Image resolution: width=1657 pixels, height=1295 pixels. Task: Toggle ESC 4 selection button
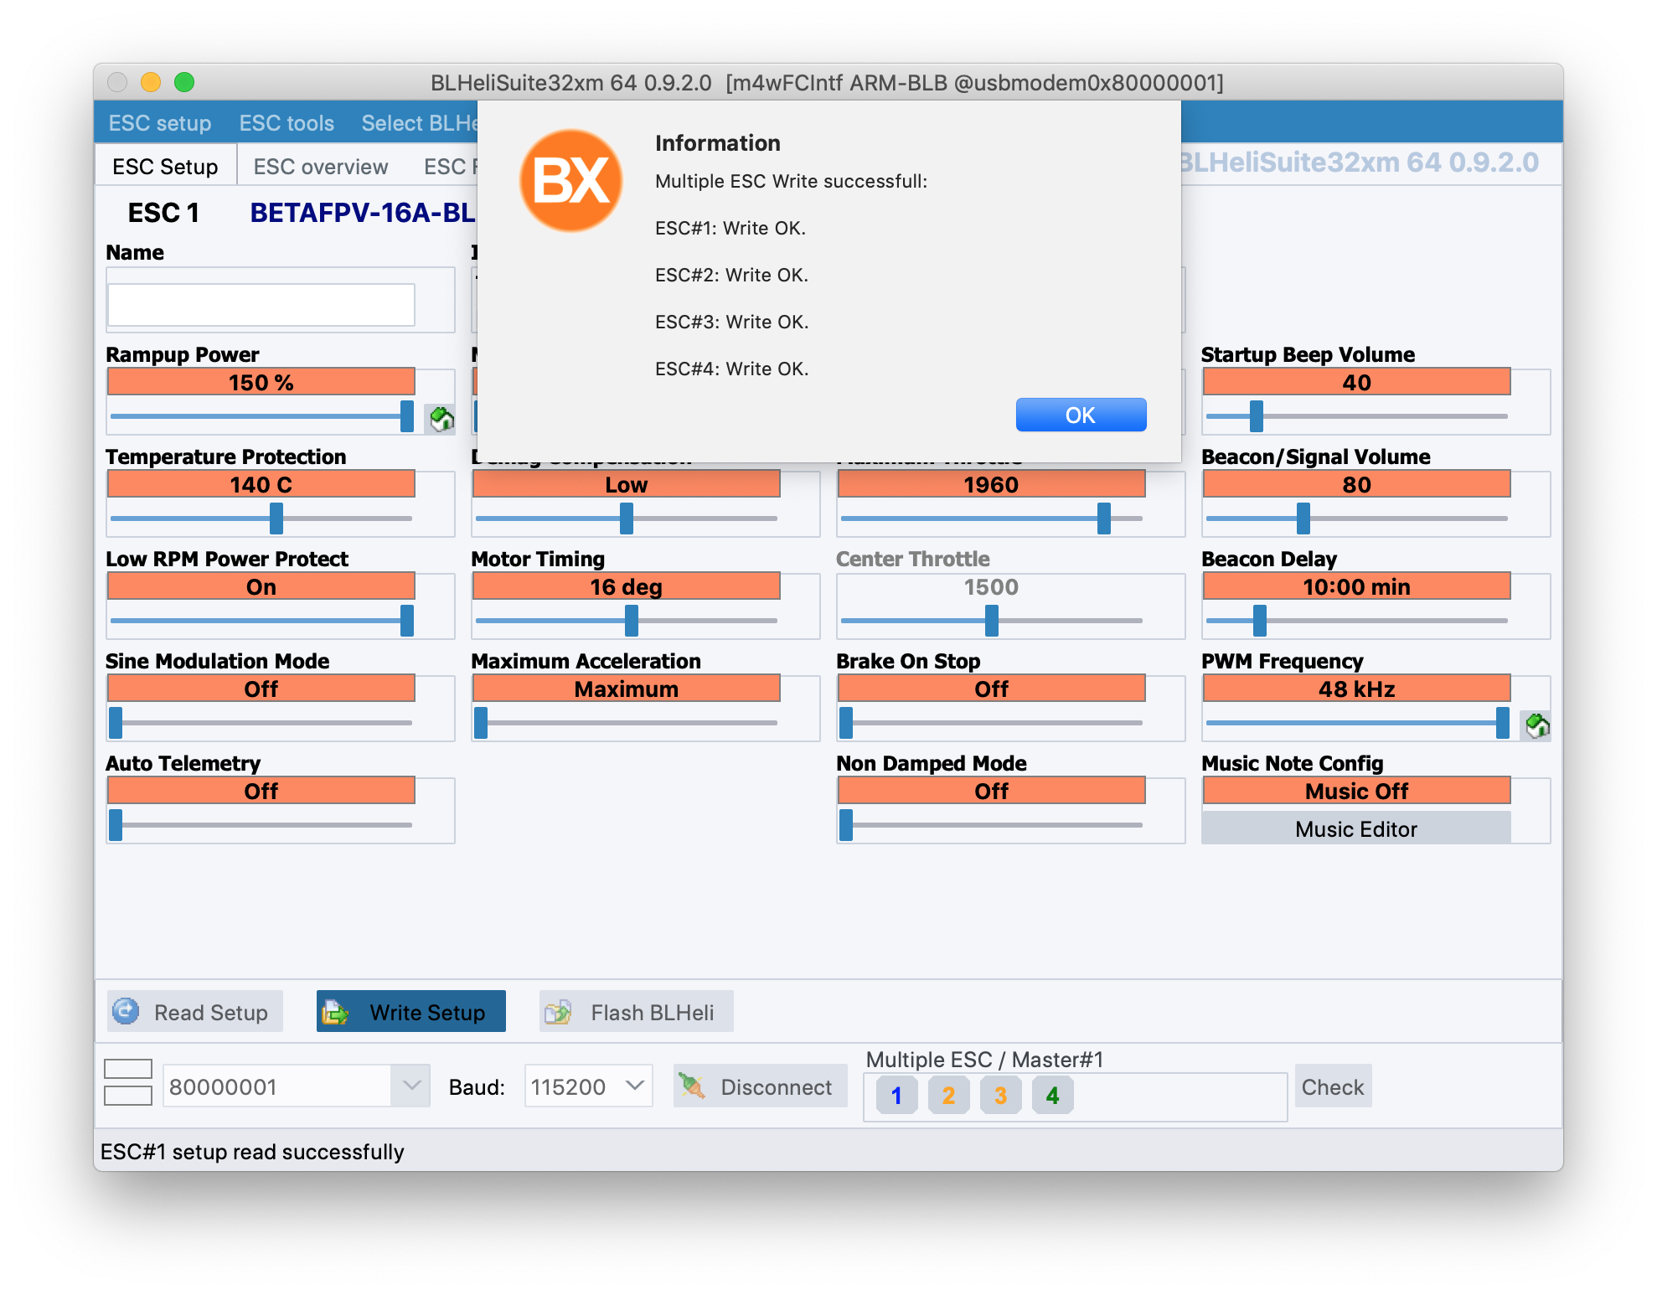[1052, 1096]
